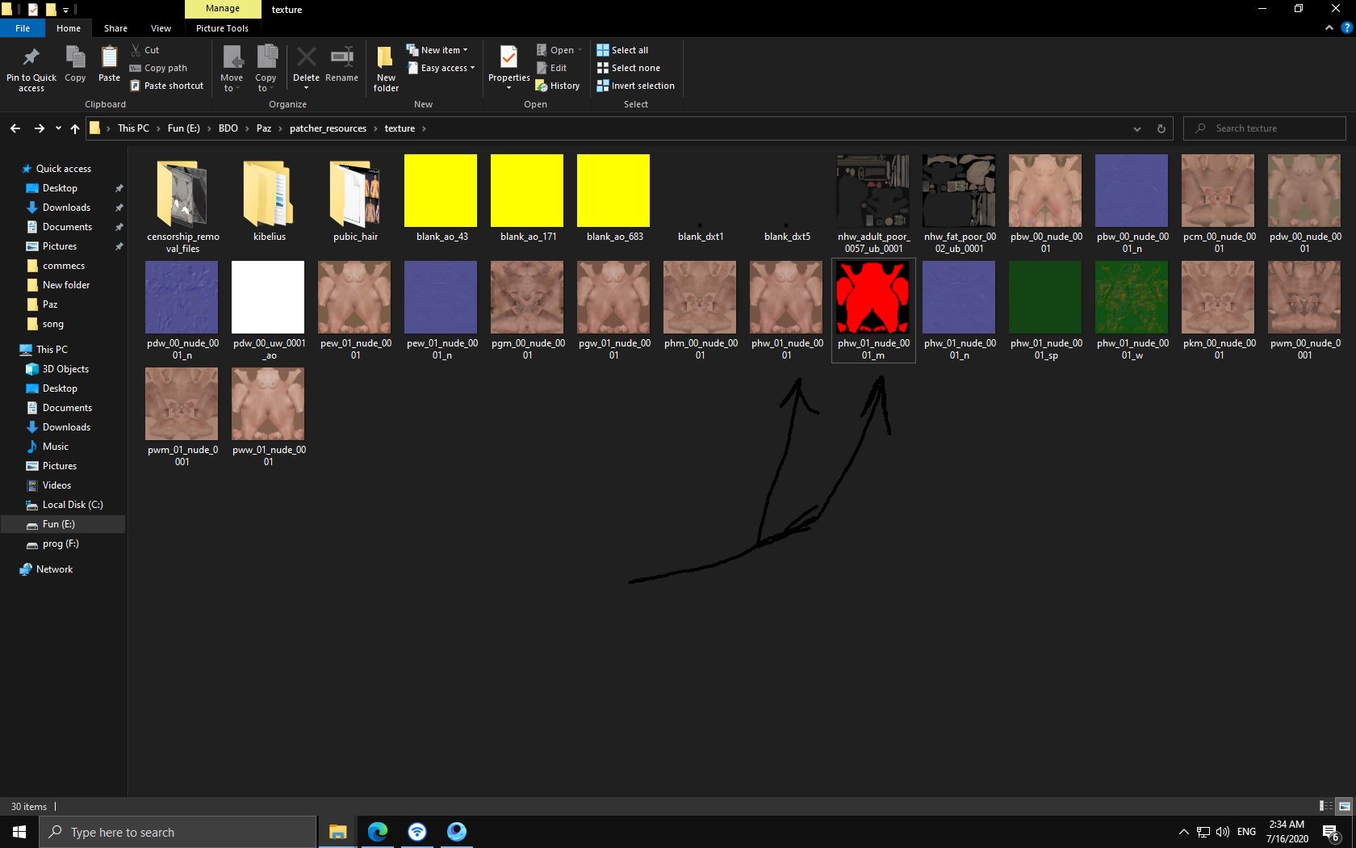This screenshot has height=848, width=1356.
Task: Navigate up one folder level arrow
Action: pos(75,128)
